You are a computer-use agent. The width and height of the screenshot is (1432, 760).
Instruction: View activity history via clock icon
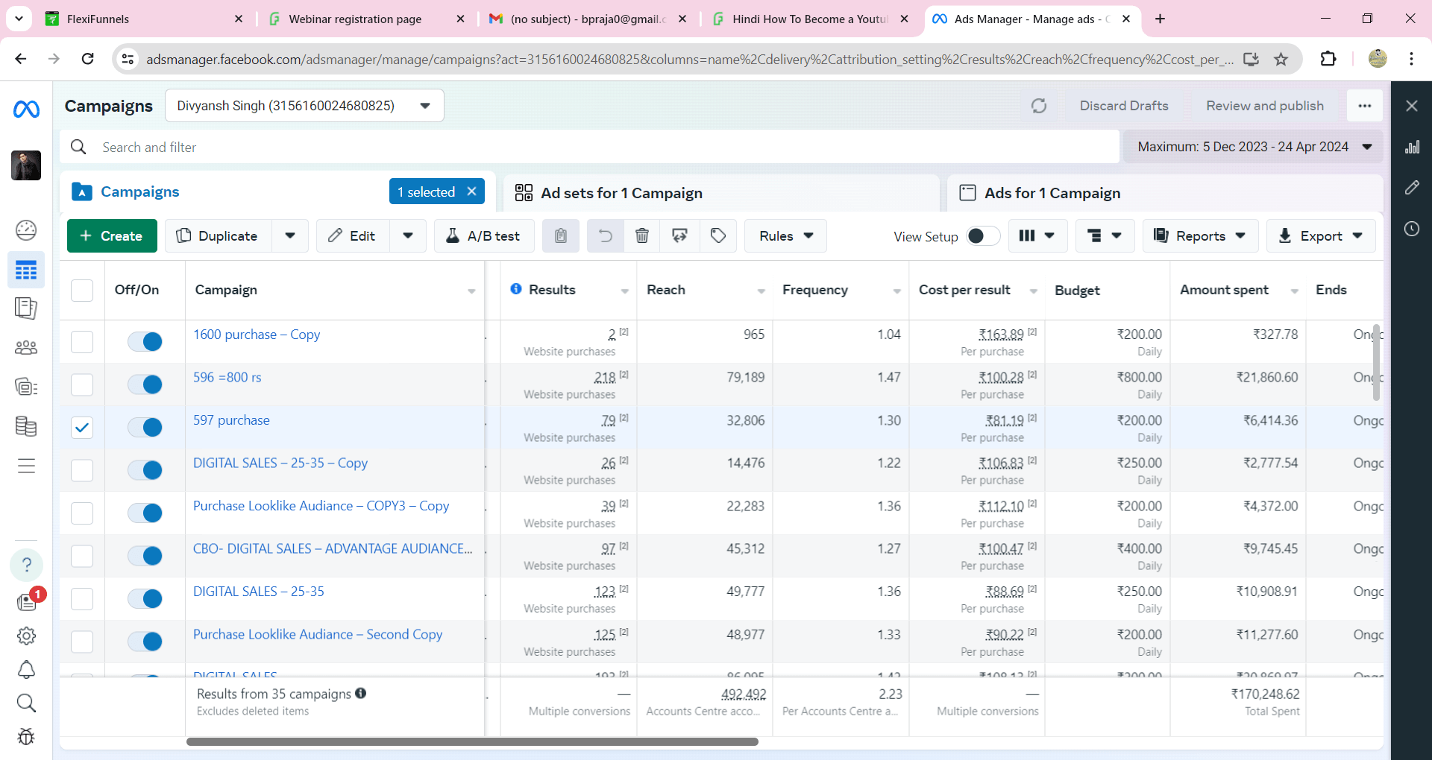coord(1412,229)
